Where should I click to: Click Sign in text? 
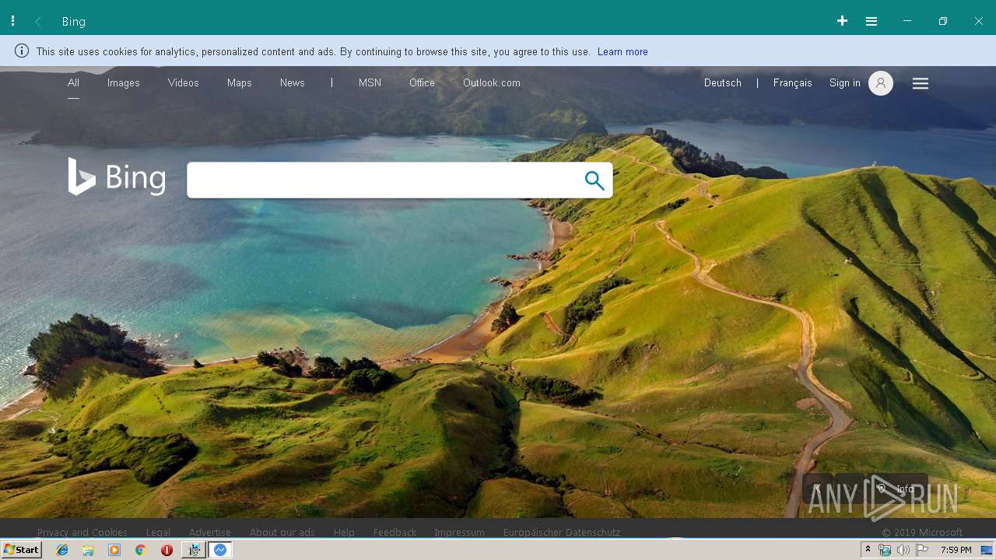coord(845,83)
